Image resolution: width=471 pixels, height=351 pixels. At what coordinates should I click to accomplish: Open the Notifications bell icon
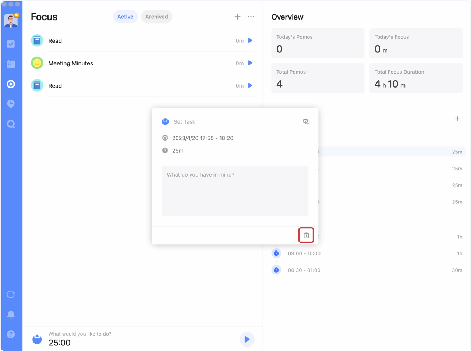coord(11,314)
